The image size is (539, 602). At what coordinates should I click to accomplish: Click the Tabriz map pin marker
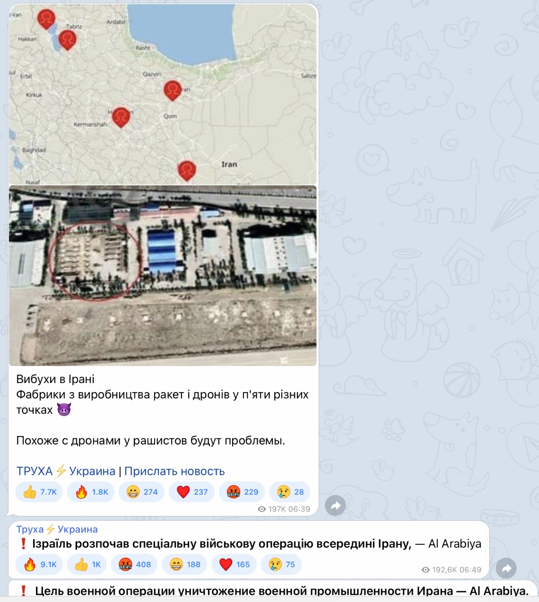click(x=67, y=41)
